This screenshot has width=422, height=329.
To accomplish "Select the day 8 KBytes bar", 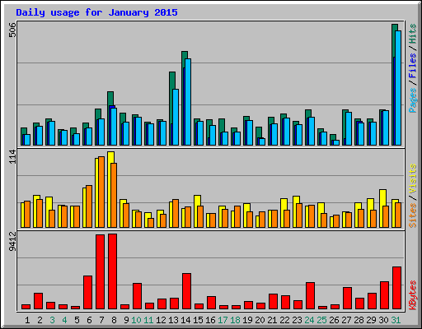I will (112, 271).
